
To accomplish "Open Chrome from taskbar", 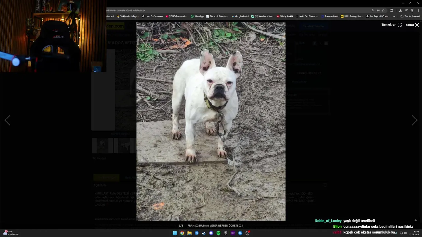I will coord(182,233).
